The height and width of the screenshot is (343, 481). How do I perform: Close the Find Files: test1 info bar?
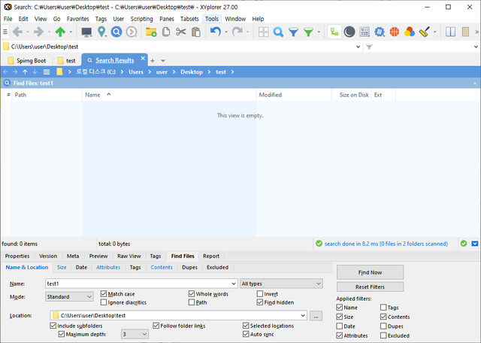pos(475,83)
